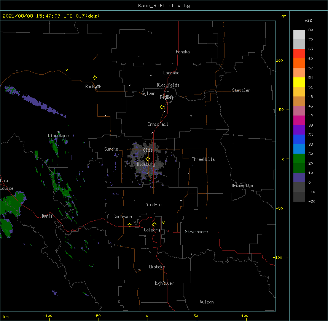328x321 pixels.
Task: Click the Okotoks town label
Action: pos(157,267)
